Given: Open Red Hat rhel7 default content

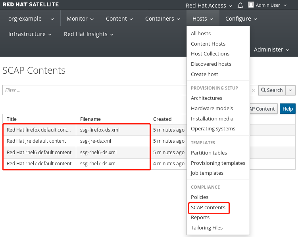Looking at the screenshot, I should (x=39, y=164).
